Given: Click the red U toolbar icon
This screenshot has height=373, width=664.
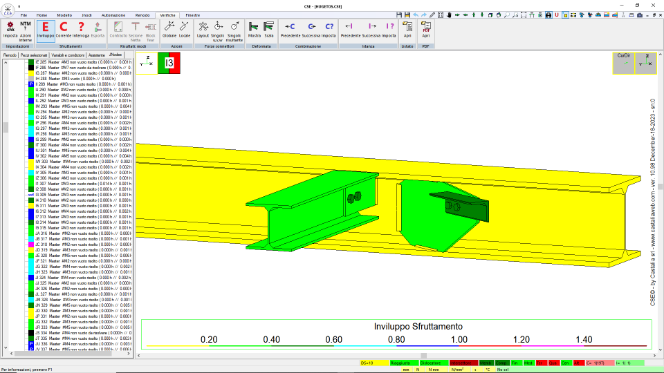Looking at the screenshot, I should [556, 15].
